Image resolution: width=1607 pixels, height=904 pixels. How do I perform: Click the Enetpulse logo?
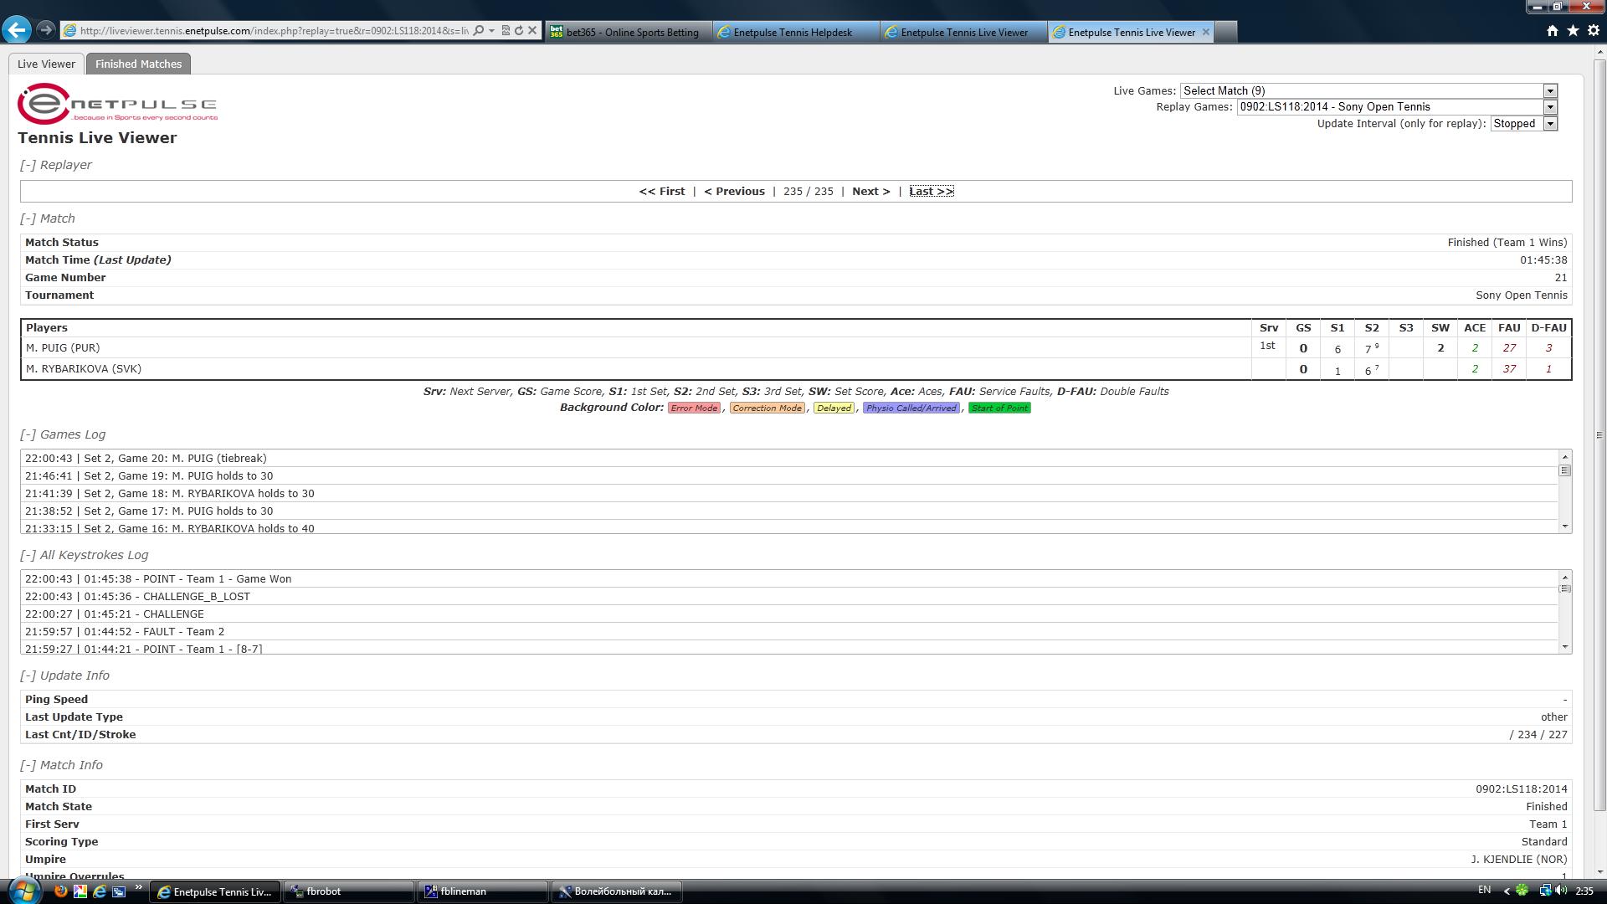[117, 104]
